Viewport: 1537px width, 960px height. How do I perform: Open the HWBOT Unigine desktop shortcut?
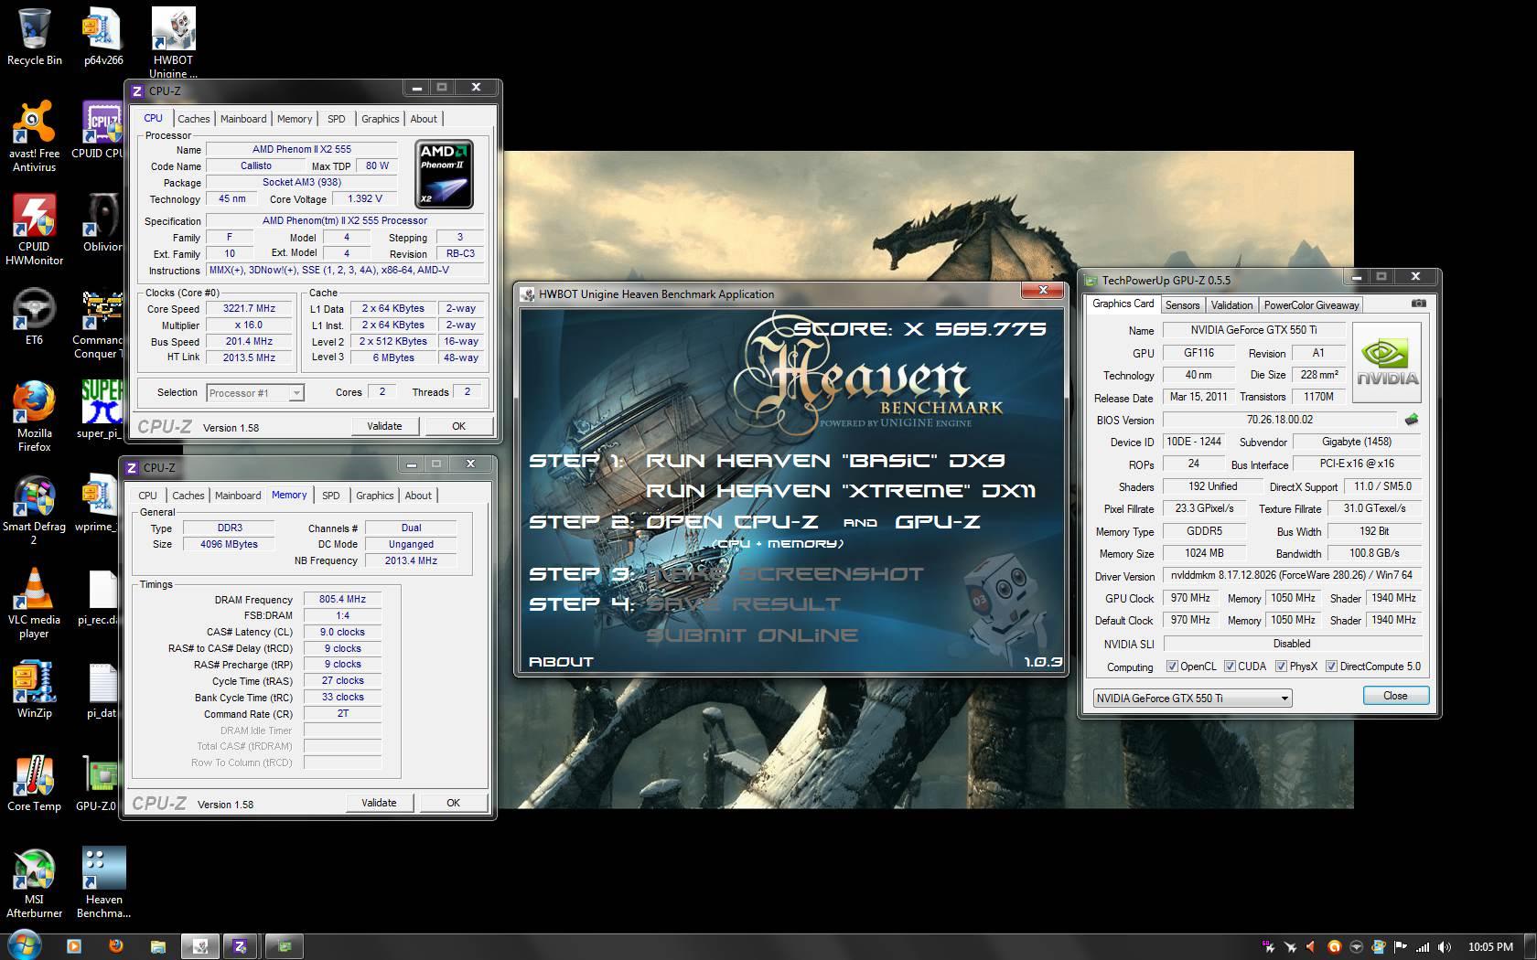(173, 42)
